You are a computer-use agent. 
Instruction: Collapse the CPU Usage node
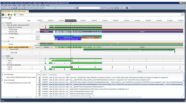(x=4, y=58)
